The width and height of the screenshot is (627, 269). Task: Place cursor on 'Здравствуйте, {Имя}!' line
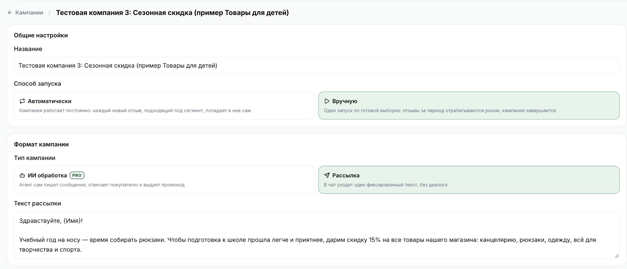point(51,221)
